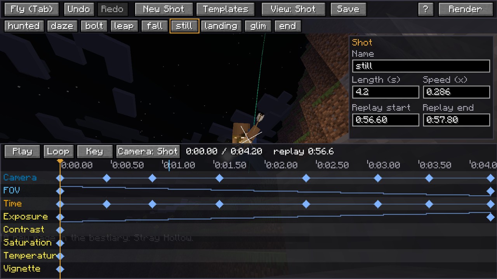This screenshot has width=497, height=279.
Task: Edit the Replay end field
Action: coord(456,120)
